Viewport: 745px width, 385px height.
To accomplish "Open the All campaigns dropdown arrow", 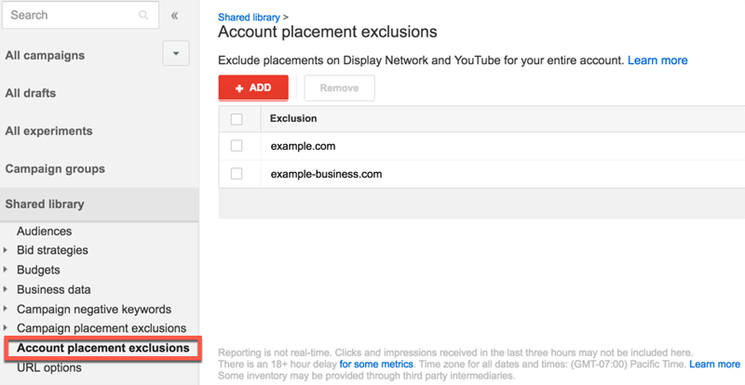I will pyautogui.click(x=176, y=54).
